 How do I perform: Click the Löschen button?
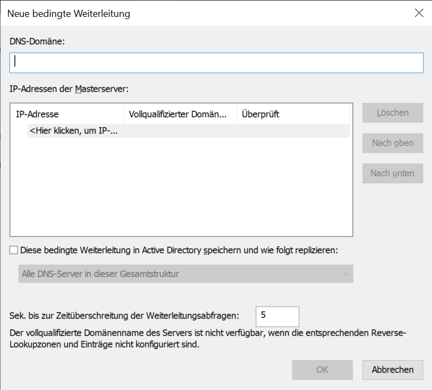click(393, 113)
